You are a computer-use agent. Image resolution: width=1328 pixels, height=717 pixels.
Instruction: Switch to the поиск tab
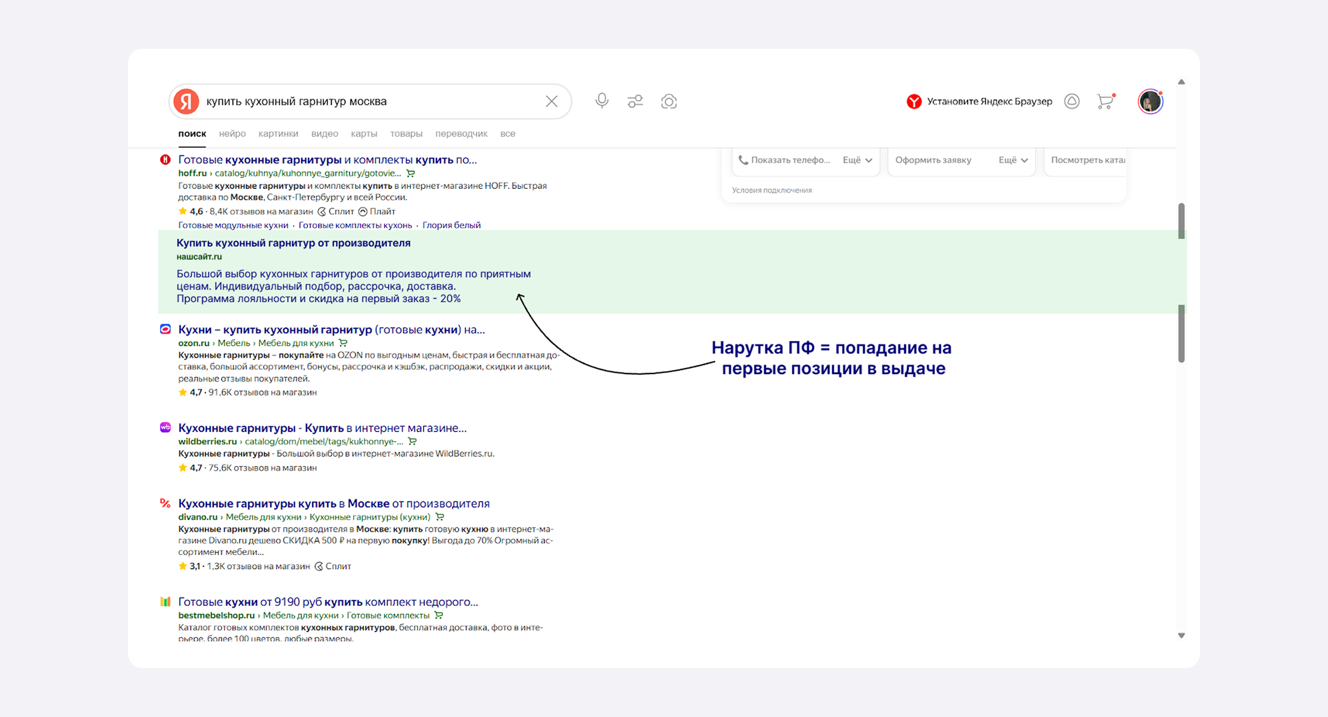tap(192, 133)
